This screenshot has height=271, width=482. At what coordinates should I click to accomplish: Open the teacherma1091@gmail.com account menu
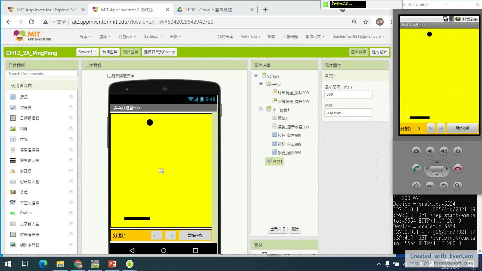(x=358, y=36)
